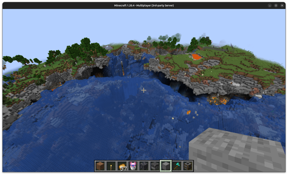Click the close window control
288x175 pixels.
282,5
